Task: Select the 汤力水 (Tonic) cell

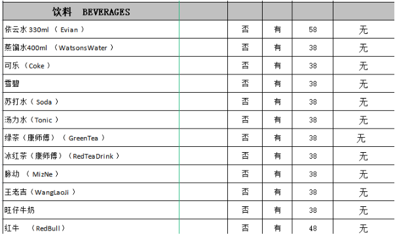Action: [x=91, y=119]
